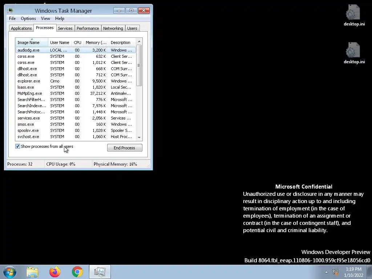Select the upper desktop.ini icon

click(x=354, y=15)
